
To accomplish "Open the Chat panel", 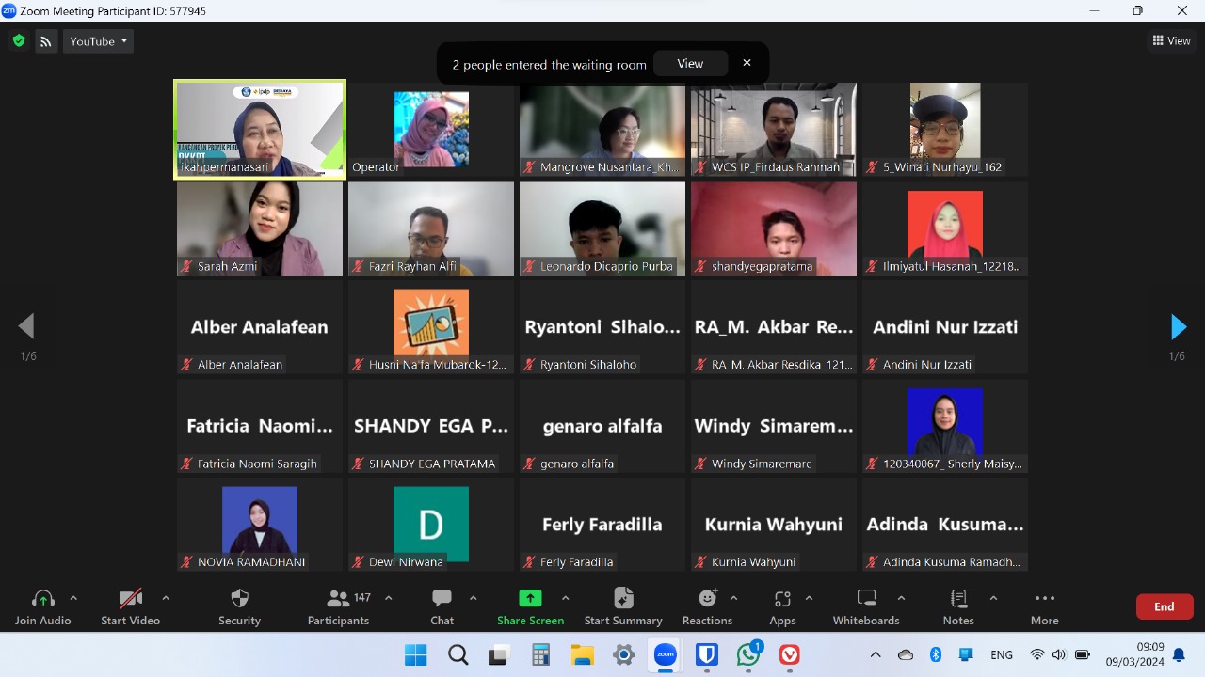I will 442,606.
